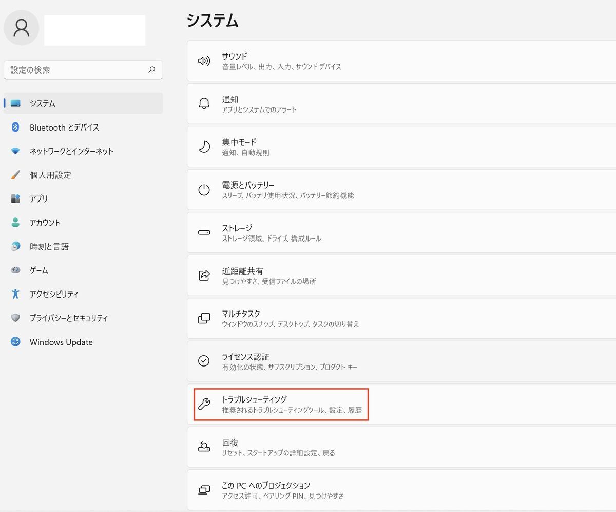Click the アクセシビリティ figure icon
This screenshot has height=512, width=616.
click(x=15, y=294)
